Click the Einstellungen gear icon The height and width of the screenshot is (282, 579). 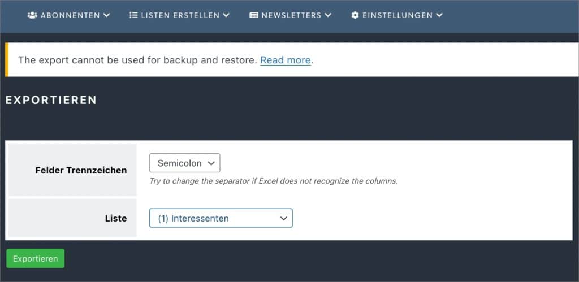point(355,15)
